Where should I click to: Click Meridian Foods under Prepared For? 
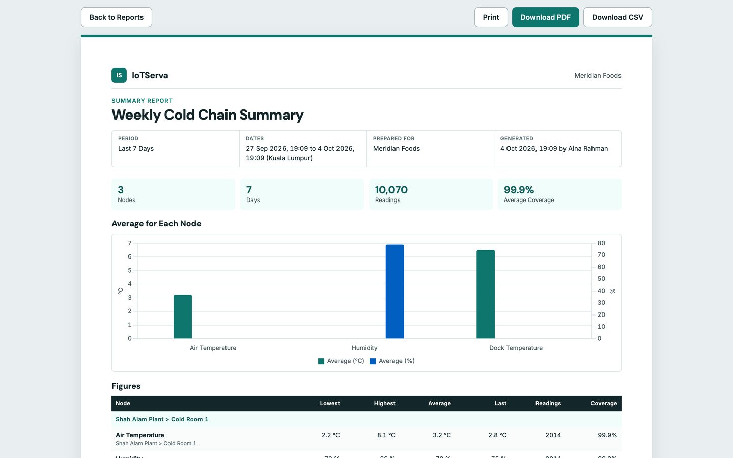[x=397, y=149]
